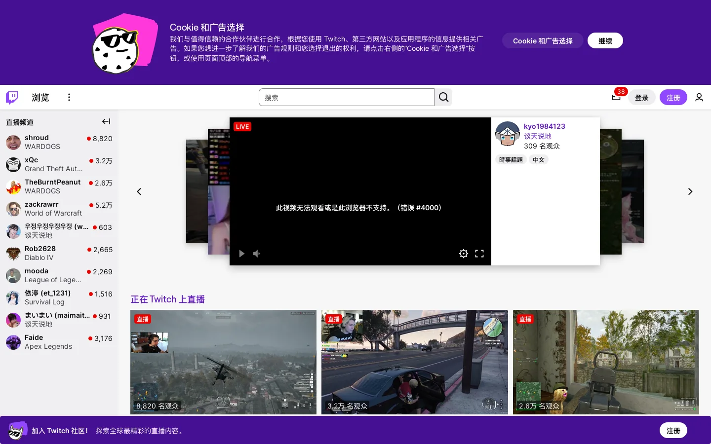Open 依渟 Survival Log entry
This screenshot has height=444, width=711.
(59, 297)
